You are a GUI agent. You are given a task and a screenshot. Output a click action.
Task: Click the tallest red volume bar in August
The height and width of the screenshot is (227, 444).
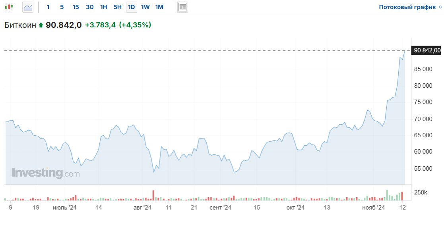[x=153, y=195]
